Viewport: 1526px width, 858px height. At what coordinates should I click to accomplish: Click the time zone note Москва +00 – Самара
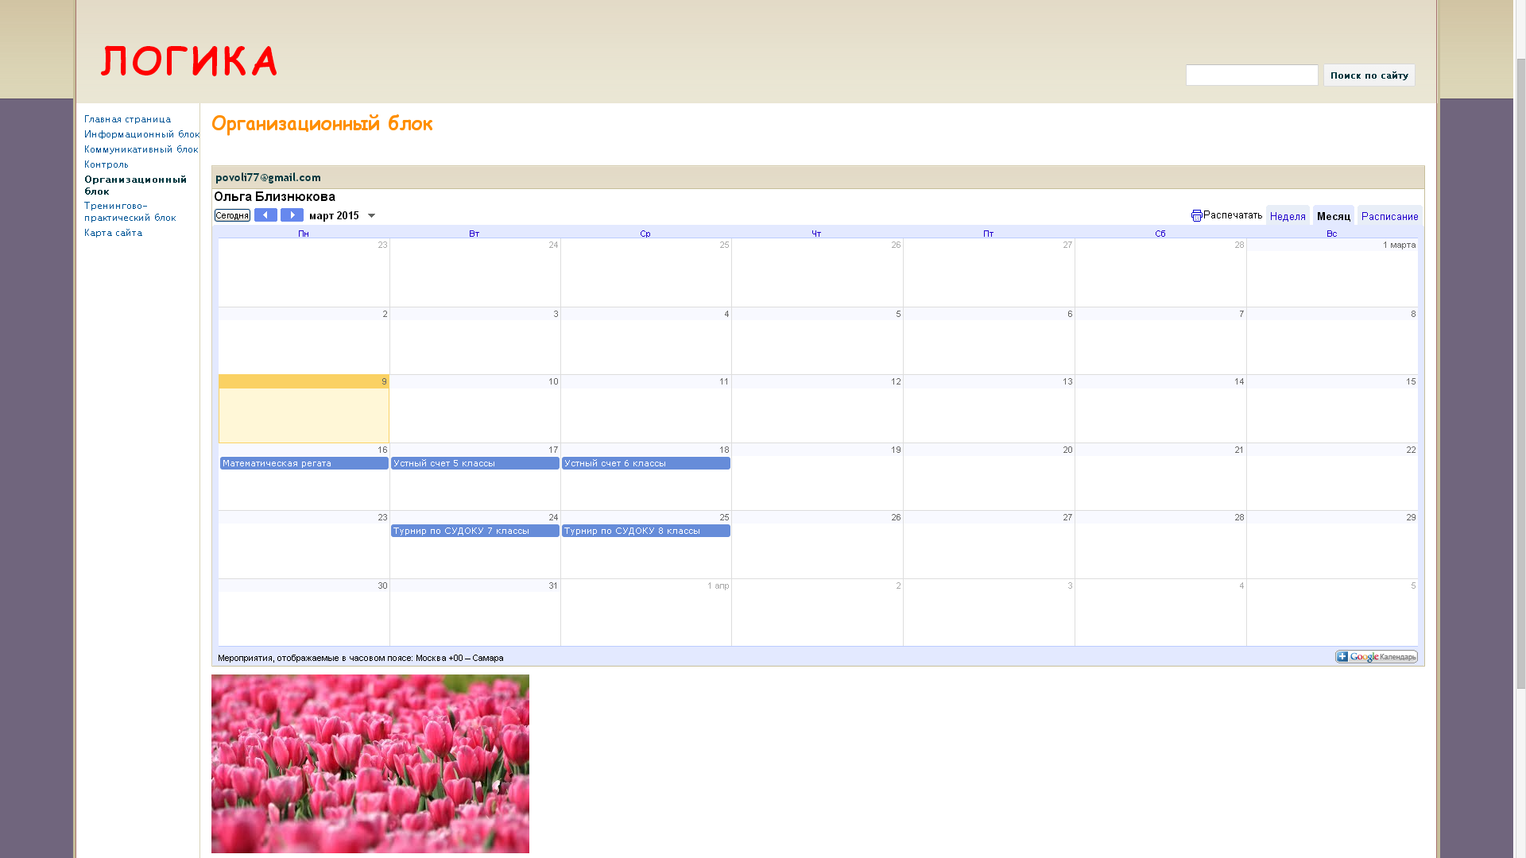click(x=459, y=658)
